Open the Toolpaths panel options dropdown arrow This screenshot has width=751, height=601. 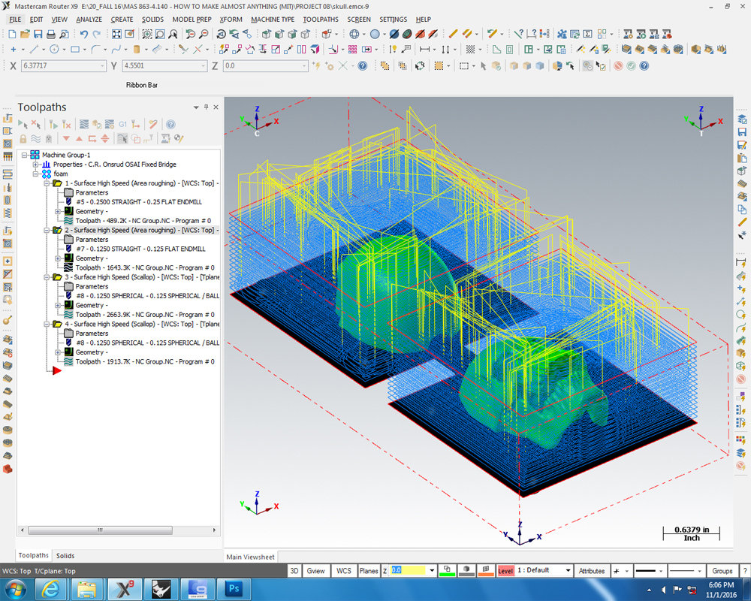(196, 107)
